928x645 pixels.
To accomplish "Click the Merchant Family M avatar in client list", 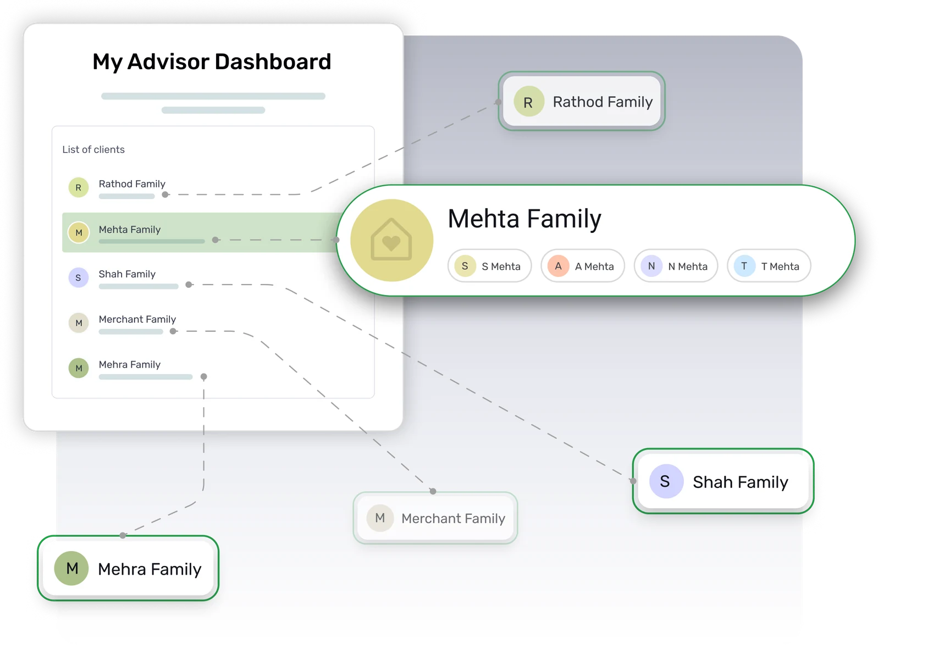I will click(x=79, y=322).
